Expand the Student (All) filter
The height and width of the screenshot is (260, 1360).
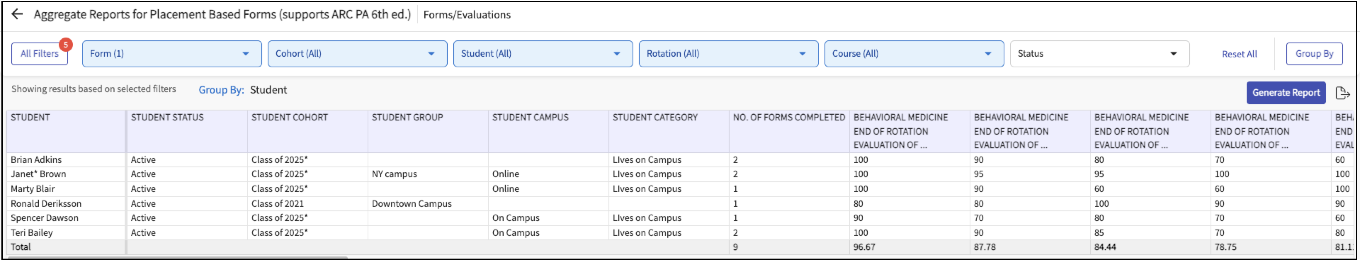[x=543, y=54]
